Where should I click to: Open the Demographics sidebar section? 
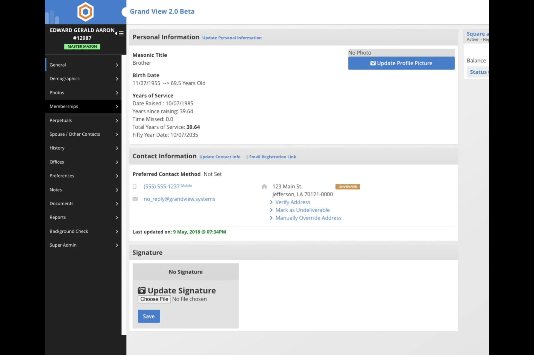83,79
